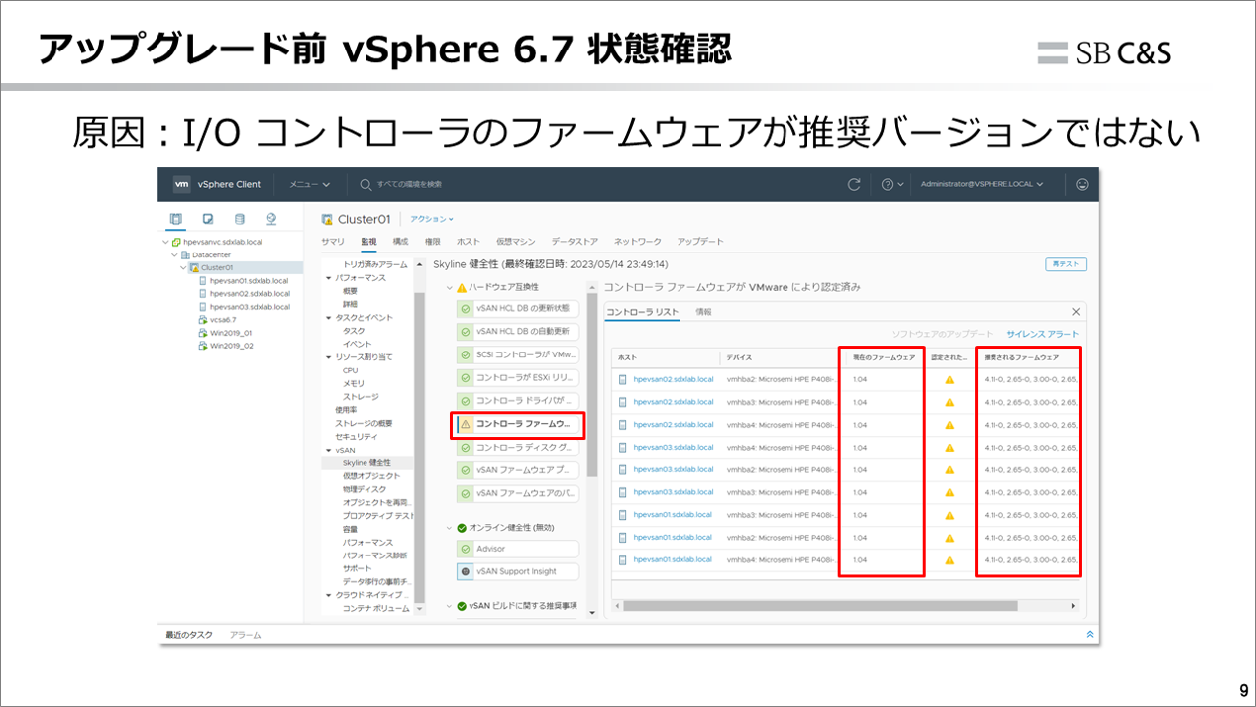Image resolution: width=1256 pixels, height=707 pixels.
Task: Open the 情報 tab in controller panel
Action: [x=703, y=312]
